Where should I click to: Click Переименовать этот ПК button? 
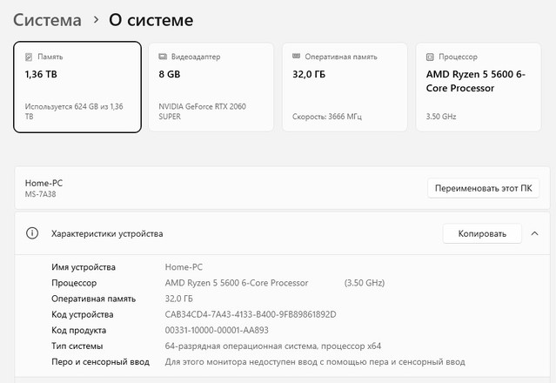[x=483, y=188]
